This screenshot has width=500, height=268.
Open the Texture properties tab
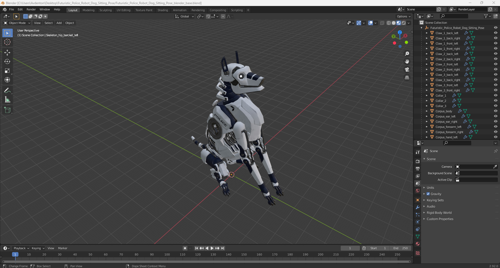(x=418, y=253)
